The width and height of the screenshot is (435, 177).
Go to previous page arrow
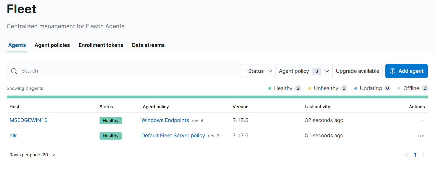406,155
